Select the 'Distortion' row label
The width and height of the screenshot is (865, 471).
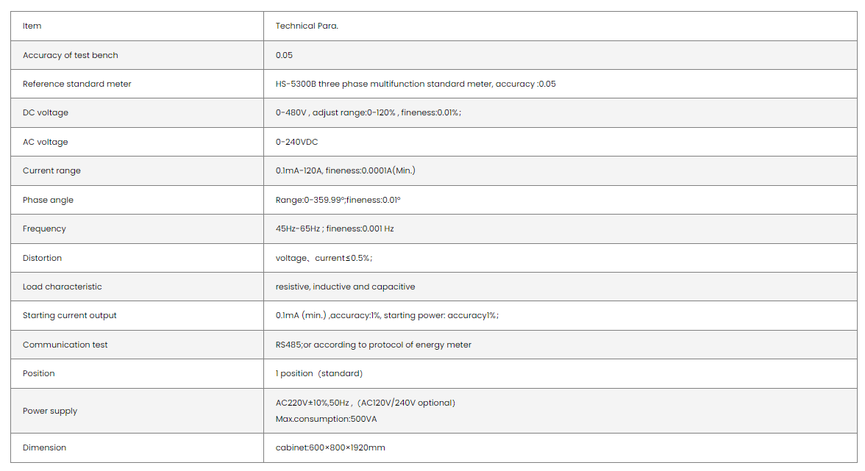click(x=42, y=258)
